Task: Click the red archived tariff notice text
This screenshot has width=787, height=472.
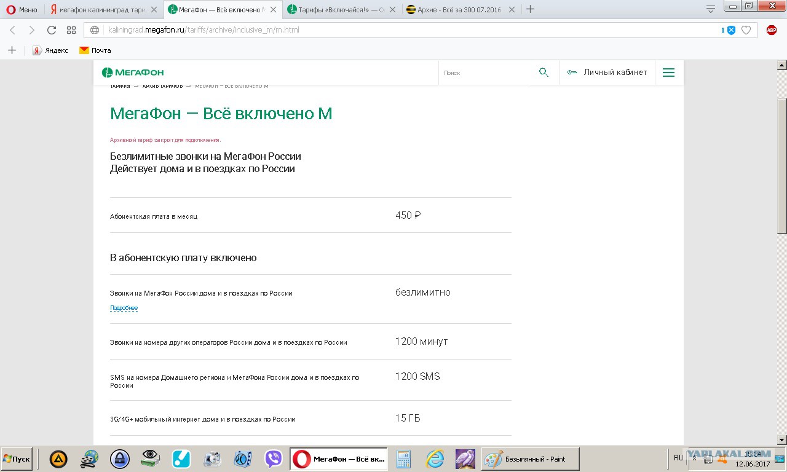Action: 165,140
